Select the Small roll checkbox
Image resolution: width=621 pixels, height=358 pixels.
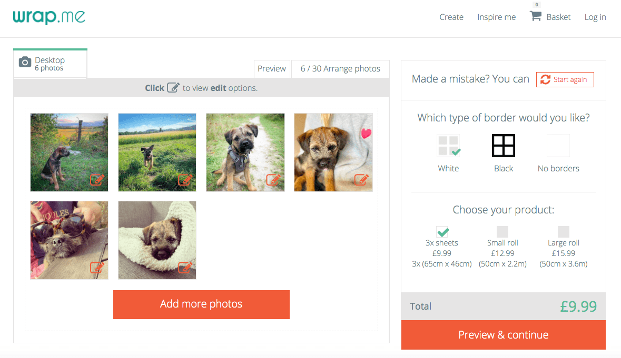(502, 231)
